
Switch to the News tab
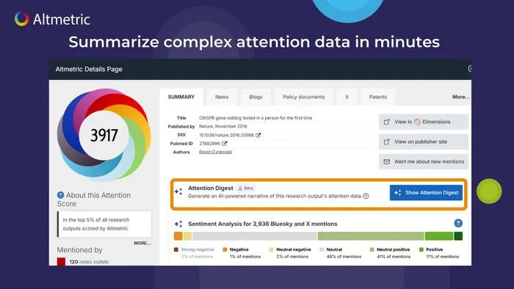(222, 97)
